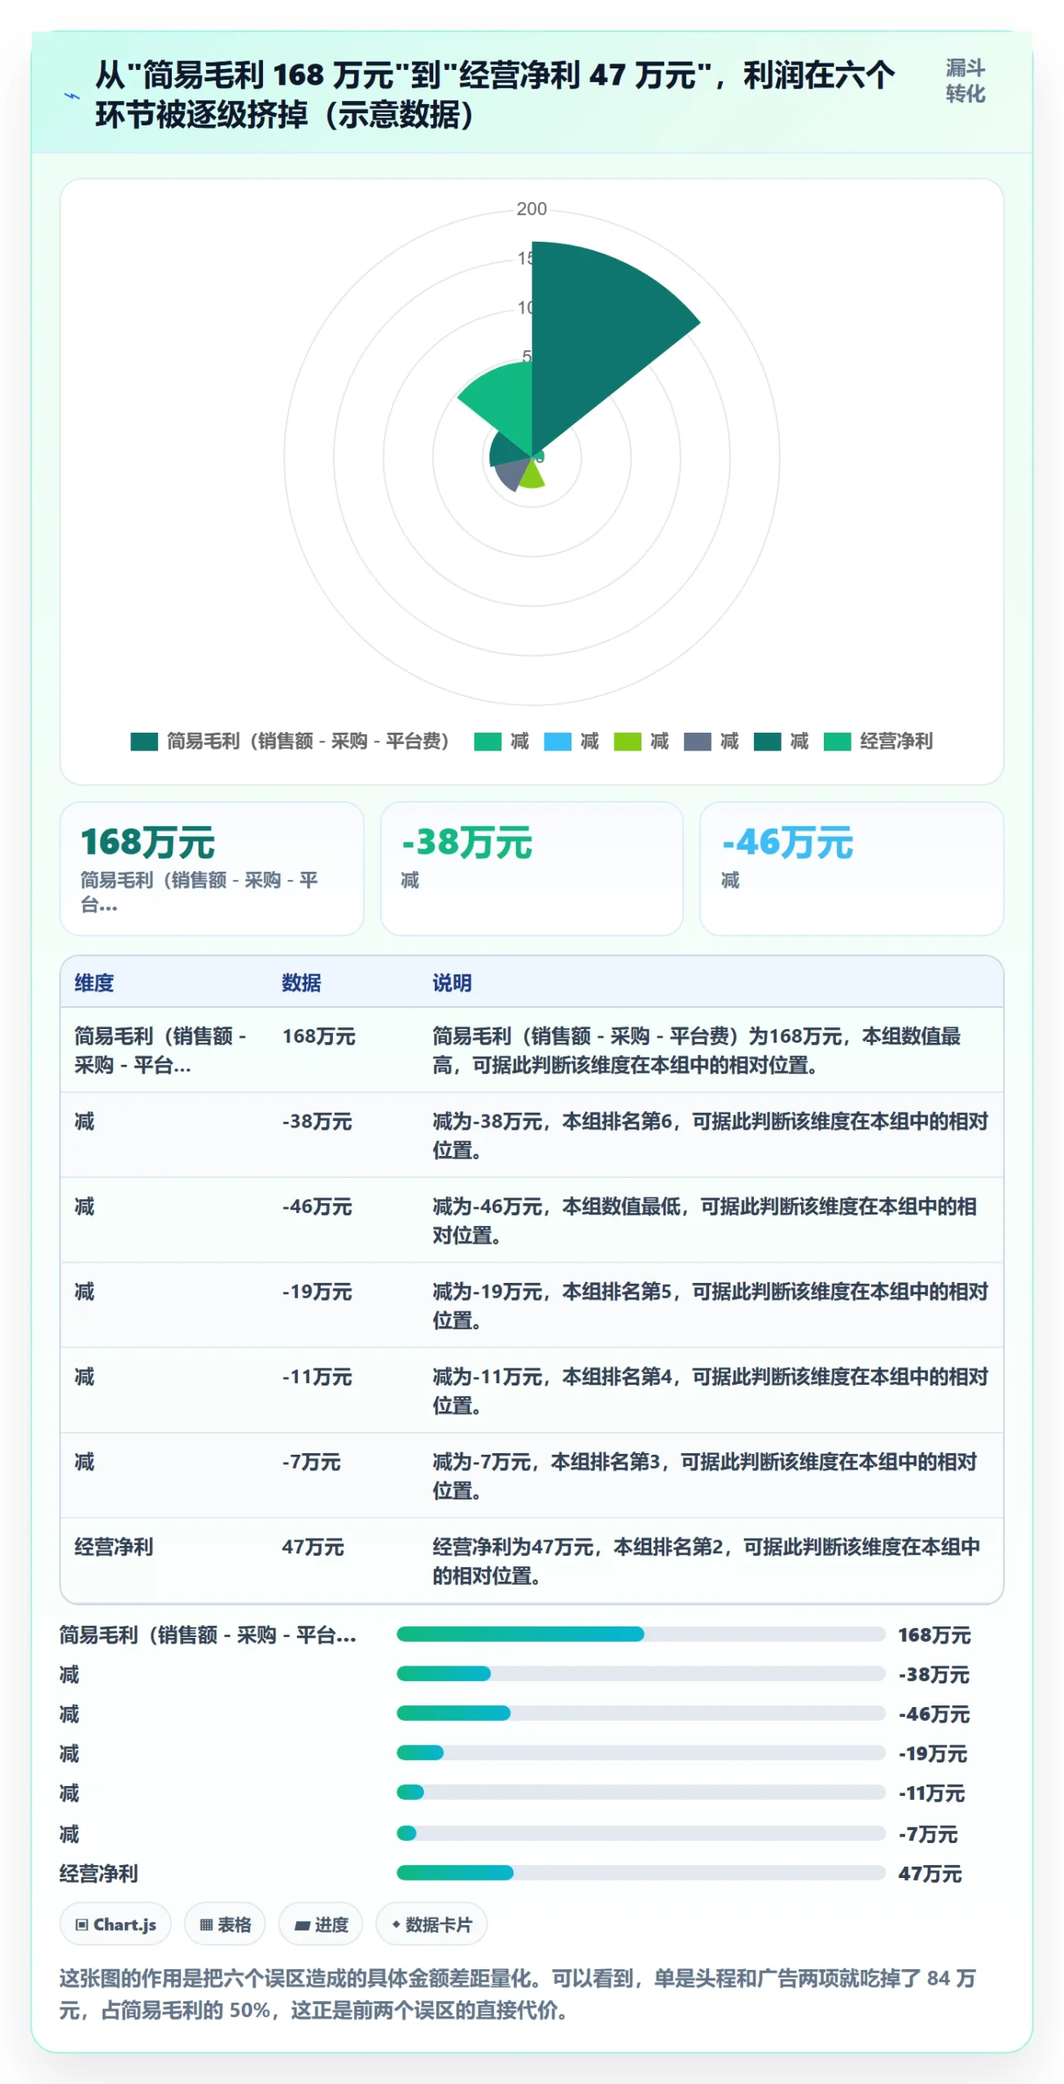Click 经营净利 in the table's first column
The height and width of the screenshot is (2084, 1064).
coord(114,1548)
